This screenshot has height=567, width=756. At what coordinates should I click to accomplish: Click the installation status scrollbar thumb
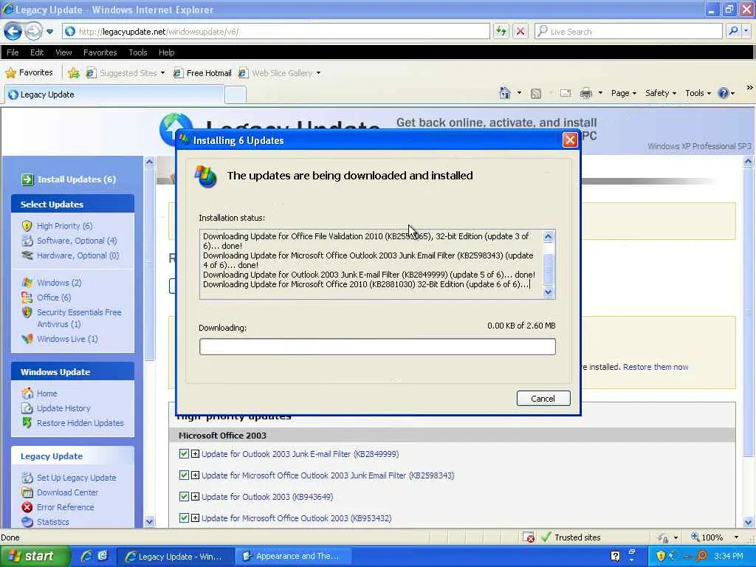[x=549, y=269]
